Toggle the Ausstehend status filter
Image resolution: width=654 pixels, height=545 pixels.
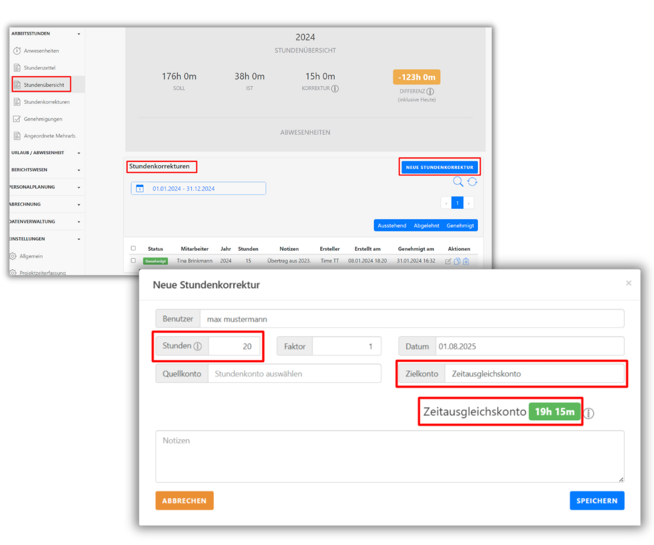(x=392, y=226)
